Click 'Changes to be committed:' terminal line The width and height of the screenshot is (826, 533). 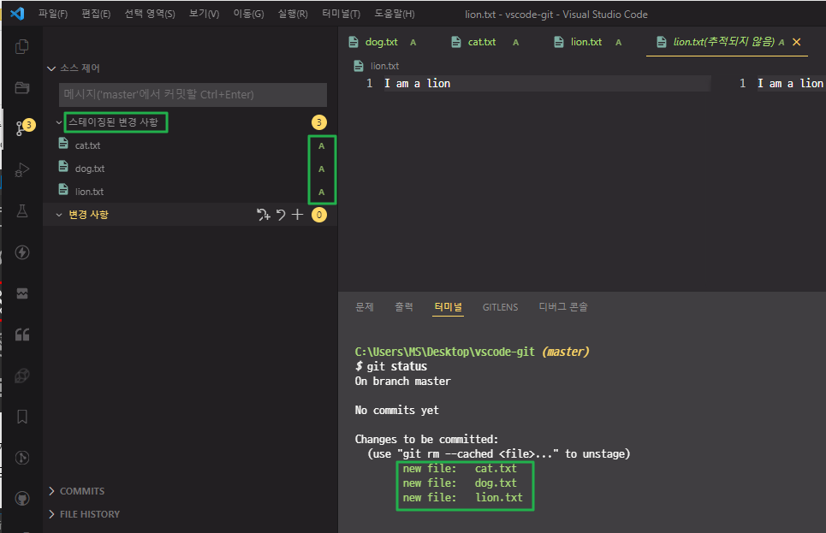427,439
